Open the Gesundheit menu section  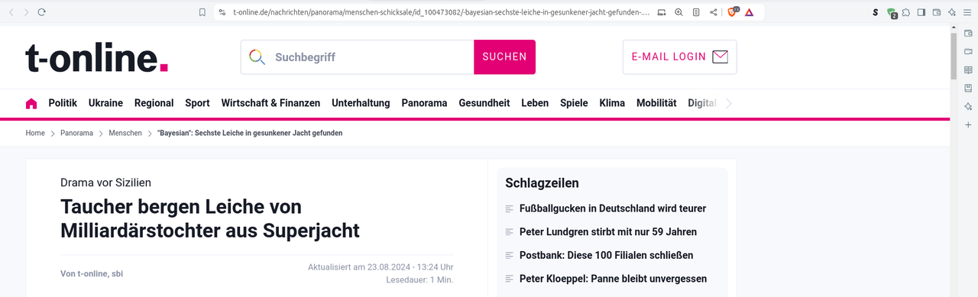pyautogui.click(x=484, y=103)
